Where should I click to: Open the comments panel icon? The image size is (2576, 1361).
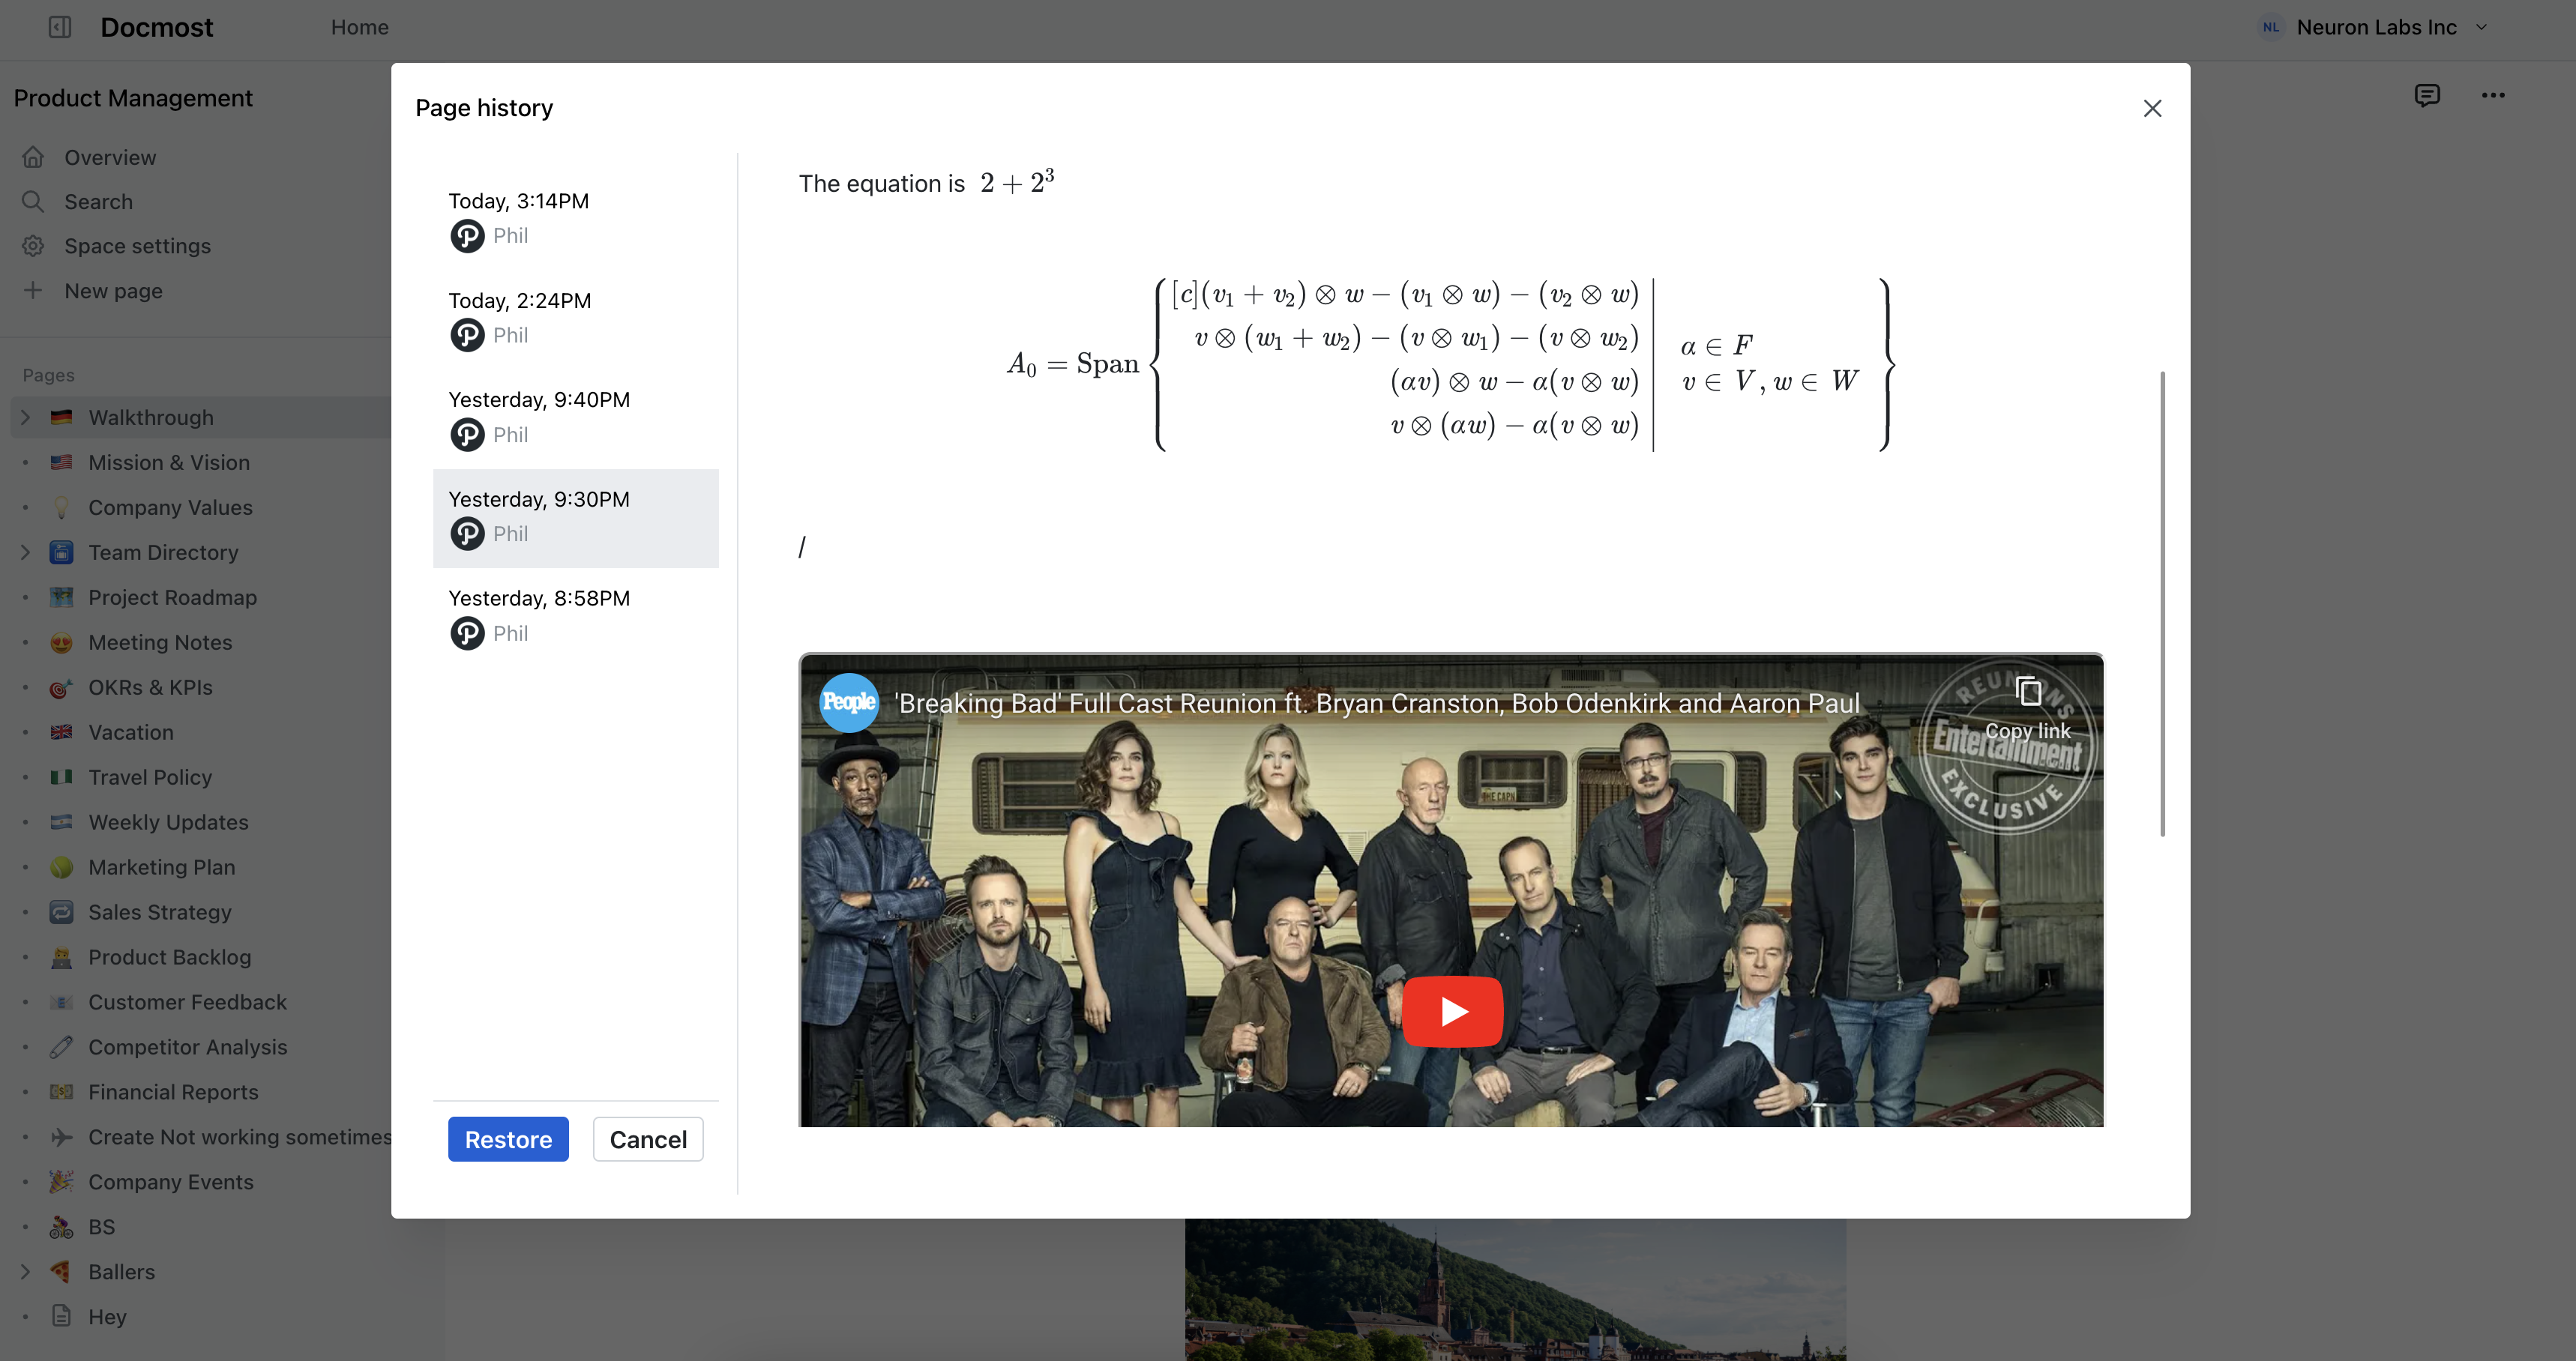(2427, 95)
